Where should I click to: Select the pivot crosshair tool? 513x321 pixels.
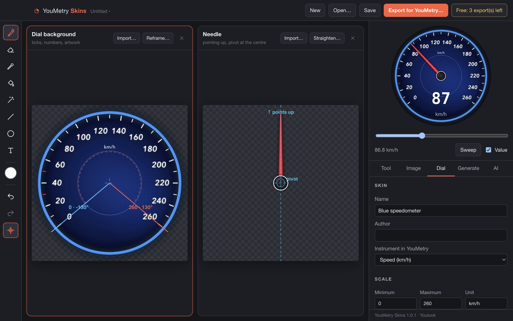11,230
